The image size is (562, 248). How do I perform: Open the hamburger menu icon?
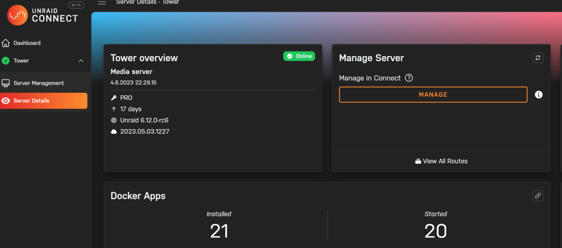pos(102,2)
